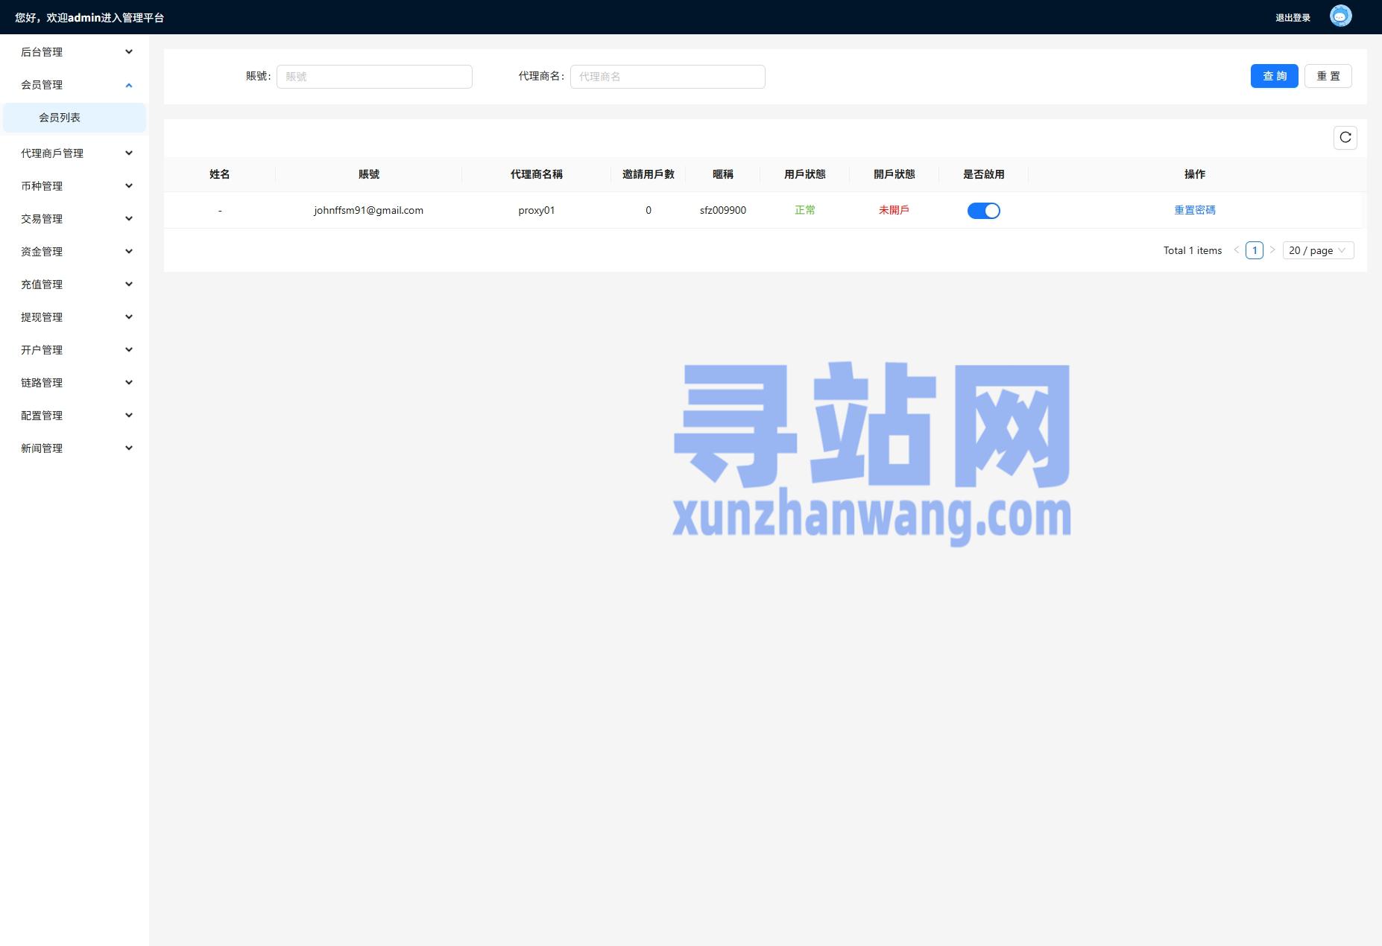The width and height of the screenshot is (1382, 946).
Task: Expand the 代理商戶管理 menu
Action: (x=75, y=153)
